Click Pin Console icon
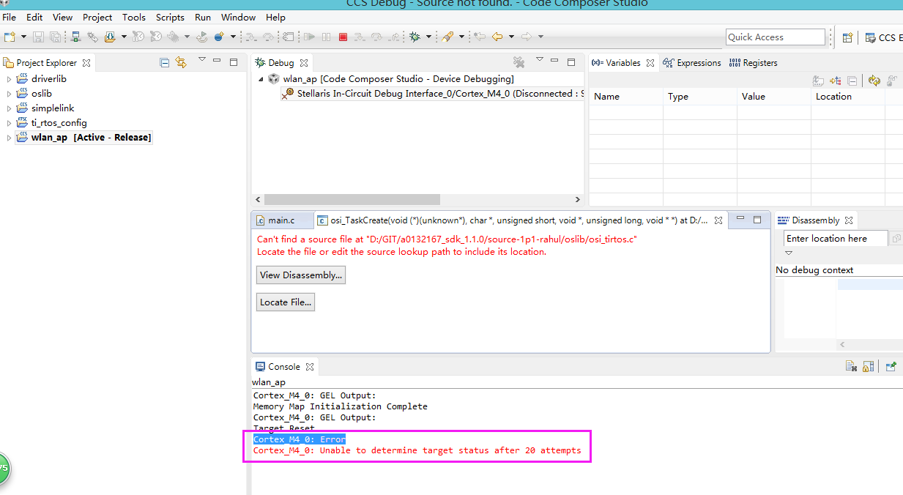 891,367
